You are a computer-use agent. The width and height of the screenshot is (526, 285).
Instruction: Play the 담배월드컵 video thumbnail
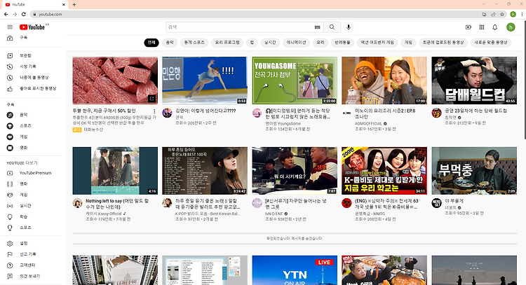pyautogui.click(x=474, y=81)
